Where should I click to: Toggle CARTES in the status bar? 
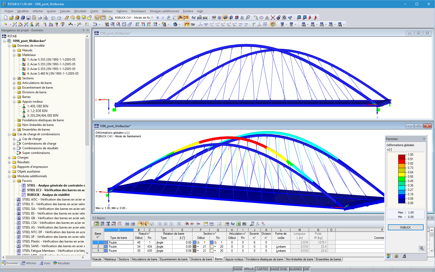[262, 269]
